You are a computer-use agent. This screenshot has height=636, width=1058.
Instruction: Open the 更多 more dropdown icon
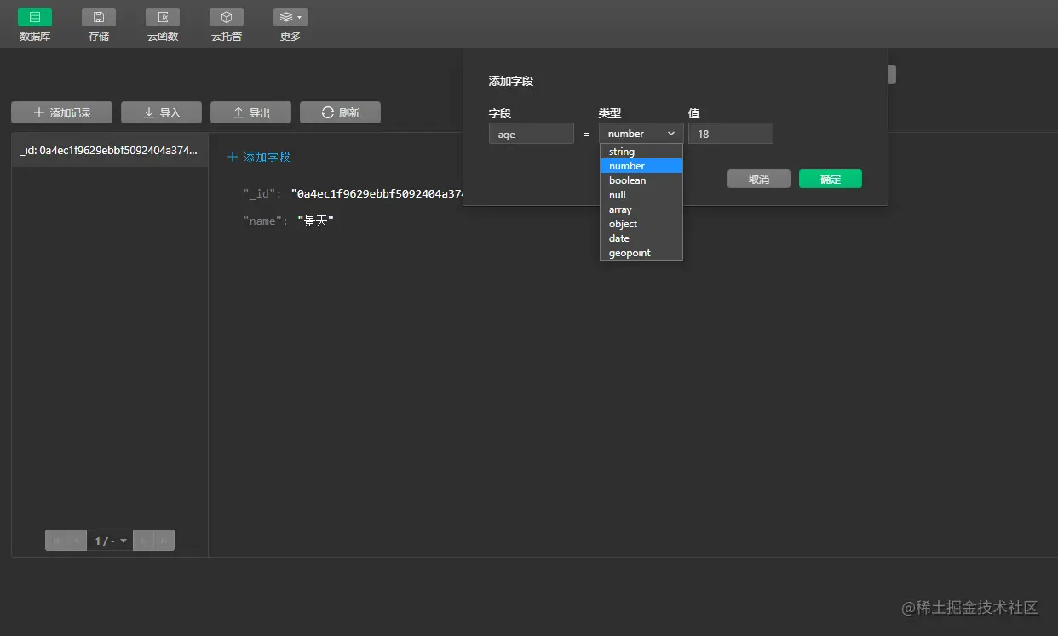click(290, 17)
